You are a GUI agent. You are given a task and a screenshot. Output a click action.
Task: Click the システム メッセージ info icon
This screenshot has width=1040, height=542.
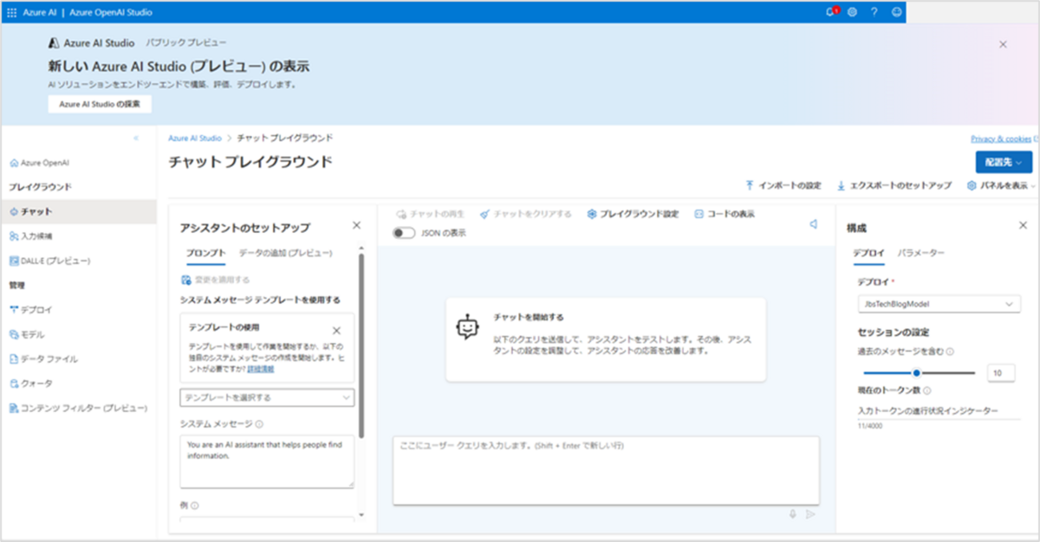coord(260,424)
